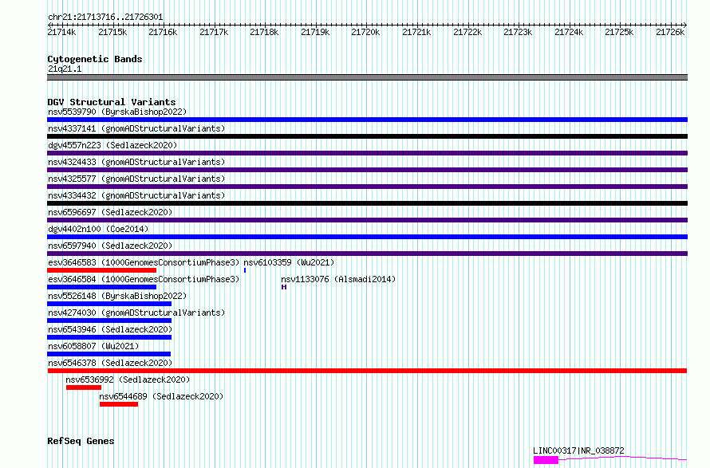
Task: Open the nsv4334432 (gnomADStructuralVariants) label
Action: click(x=136, y=195)
